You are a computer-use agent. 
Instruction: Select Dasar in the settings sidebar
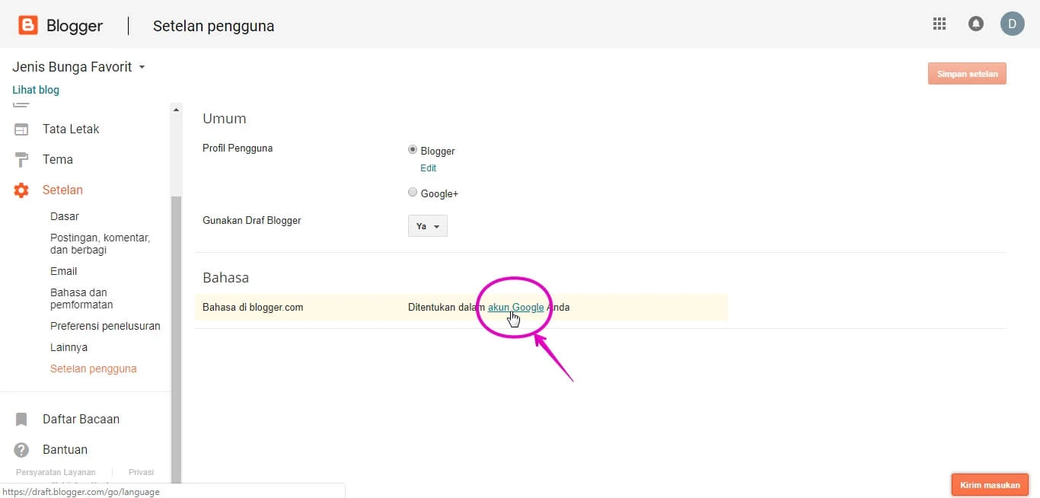point(65,216)
